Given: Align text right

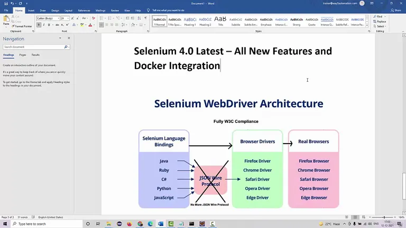Looking at the screenshot, I should (112, 25).
